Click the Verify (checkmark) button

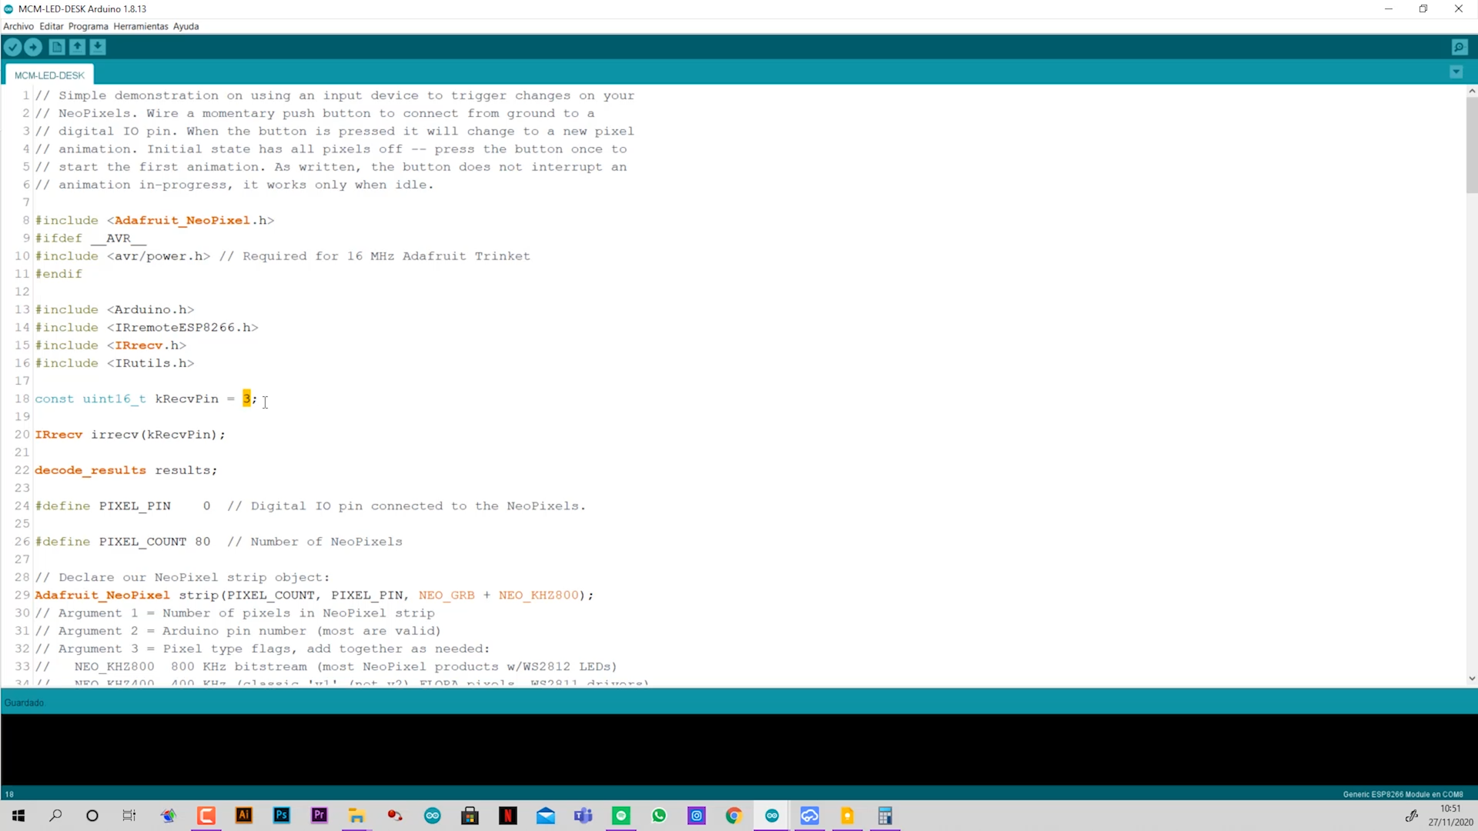(x=14, y=47)
